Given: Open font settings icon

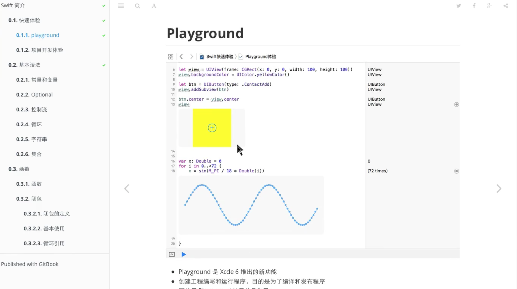Looking at the screenshot, I should [x=154, y=6].
